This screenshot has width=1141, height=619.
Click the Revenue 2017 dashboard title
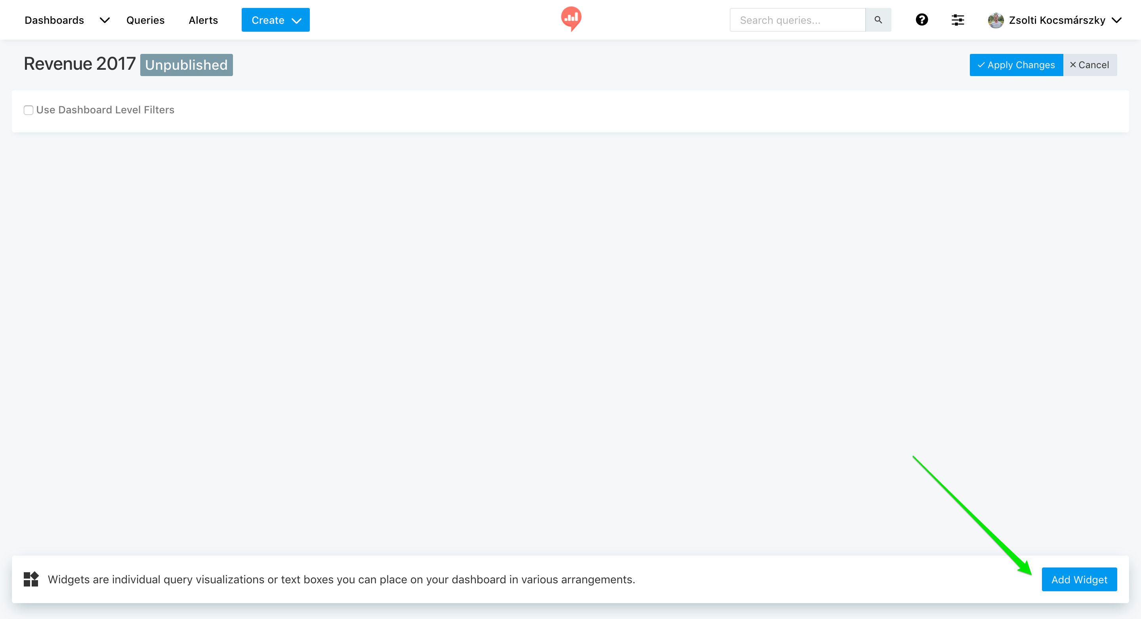click(80, 64)
